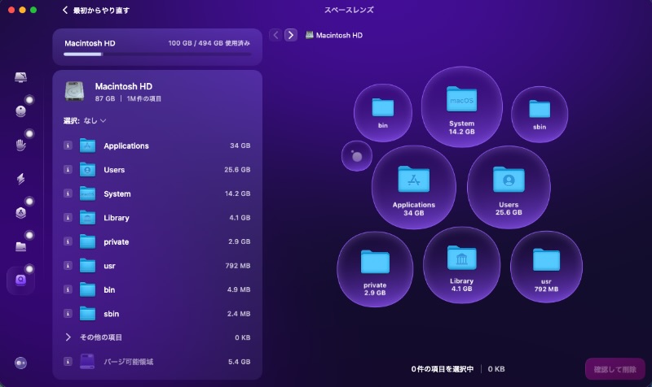The height and width of the screenshot is (387, 652).
Task: Click the 確認して削除 button
Action: (x=615, y=369)
